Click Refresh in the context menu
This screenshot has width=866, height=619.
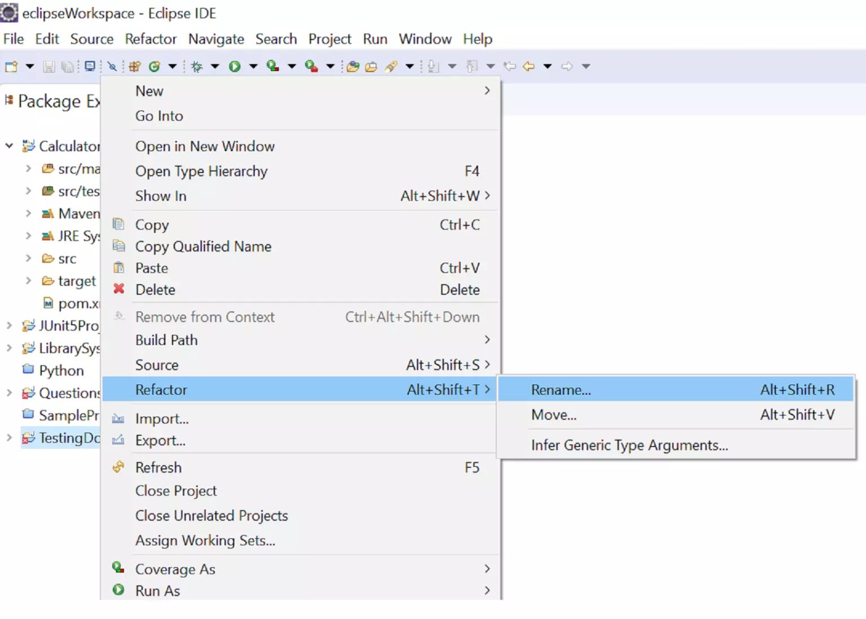[158, 467]
